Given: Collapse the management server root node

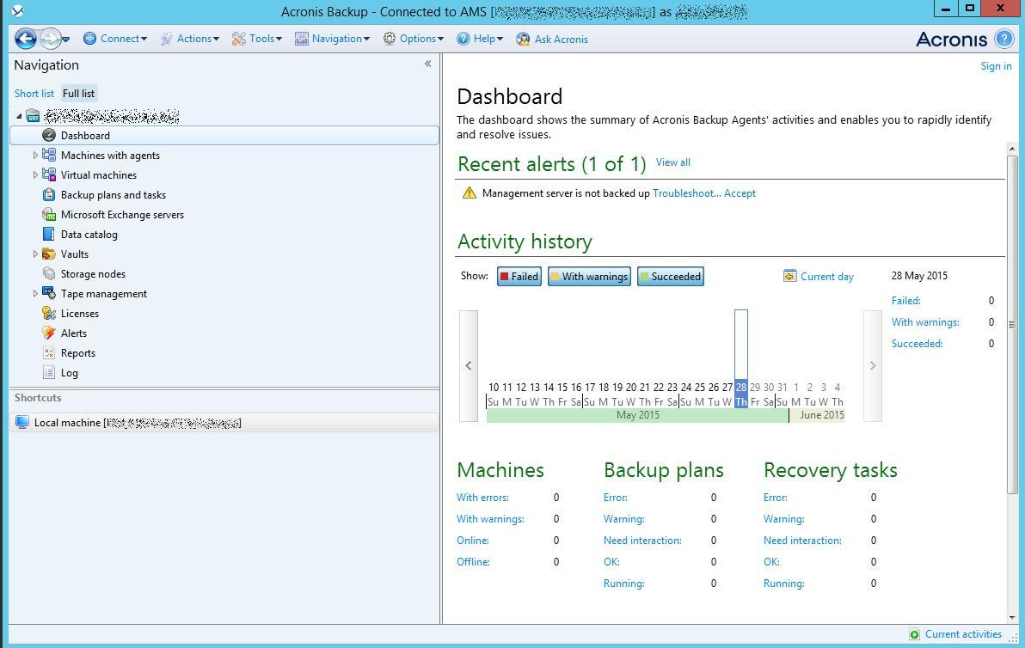Looking at the screenshot, I should tap(19, 116).
